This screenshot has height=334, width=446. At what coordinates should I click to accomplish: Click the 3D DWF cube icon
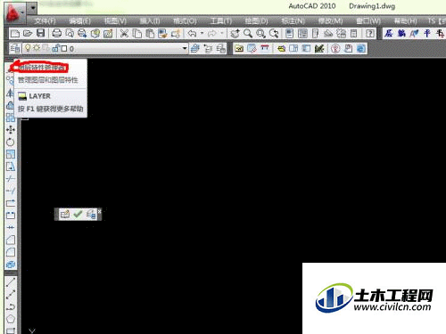point(95,33)
